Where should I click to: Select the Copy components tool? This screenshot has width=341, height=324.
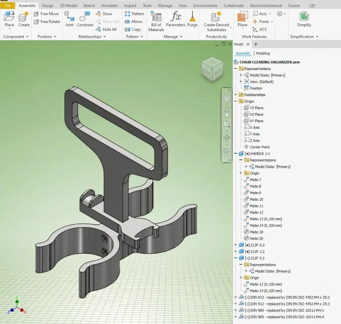pos(133,30)
